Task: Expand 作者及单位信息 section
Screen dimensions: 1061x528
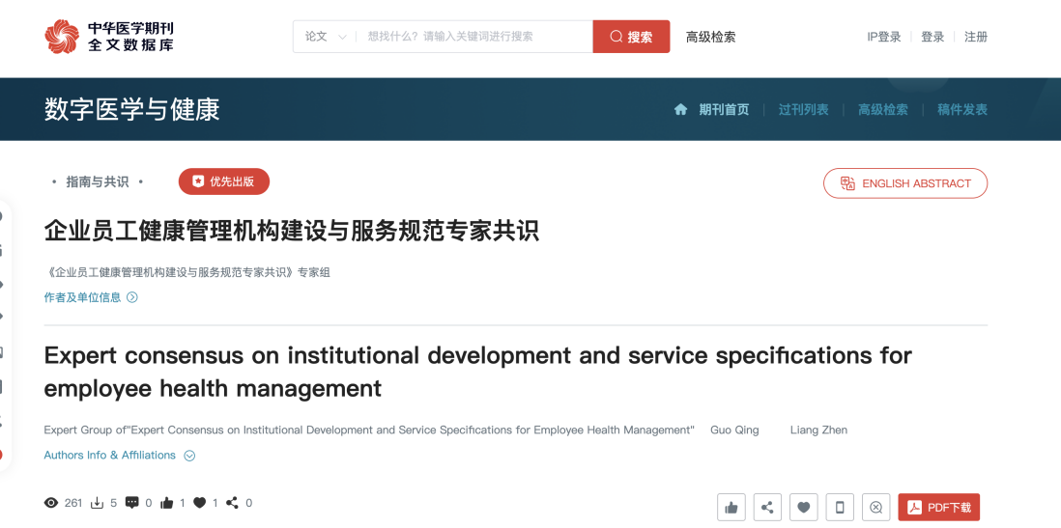Action: [91, 297]
